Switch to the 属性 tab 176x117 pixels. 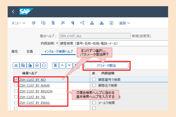pos(14,51)
